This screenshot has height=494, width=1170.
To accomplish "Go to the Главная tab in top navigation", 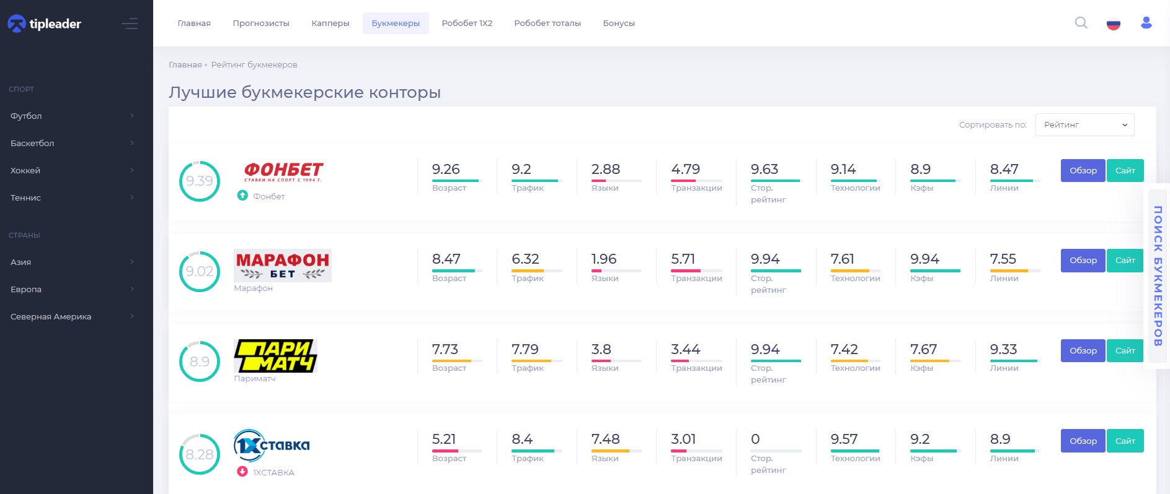I will pyautogui.click(x=194, y=23).
